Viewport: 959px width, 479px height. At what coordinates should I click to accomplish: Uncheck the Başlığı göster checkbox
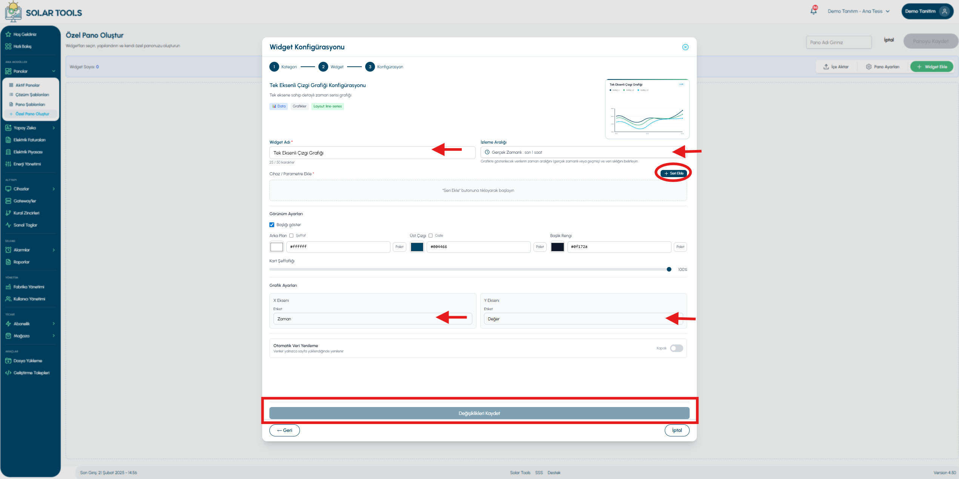click(272, 225)
